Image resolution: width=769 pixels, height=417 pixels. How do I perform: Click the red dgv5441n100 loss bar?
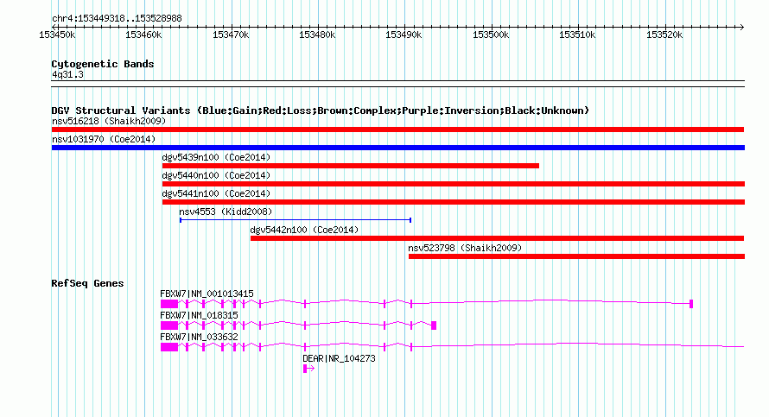click(x=454, y=202)
